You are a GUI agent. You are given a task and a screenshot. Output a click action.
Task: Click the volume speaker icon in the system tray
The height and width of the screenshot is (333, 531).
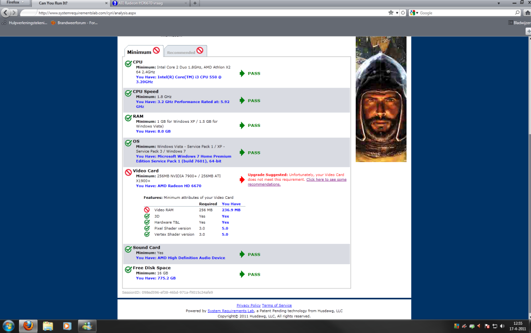tap(502, 326)
